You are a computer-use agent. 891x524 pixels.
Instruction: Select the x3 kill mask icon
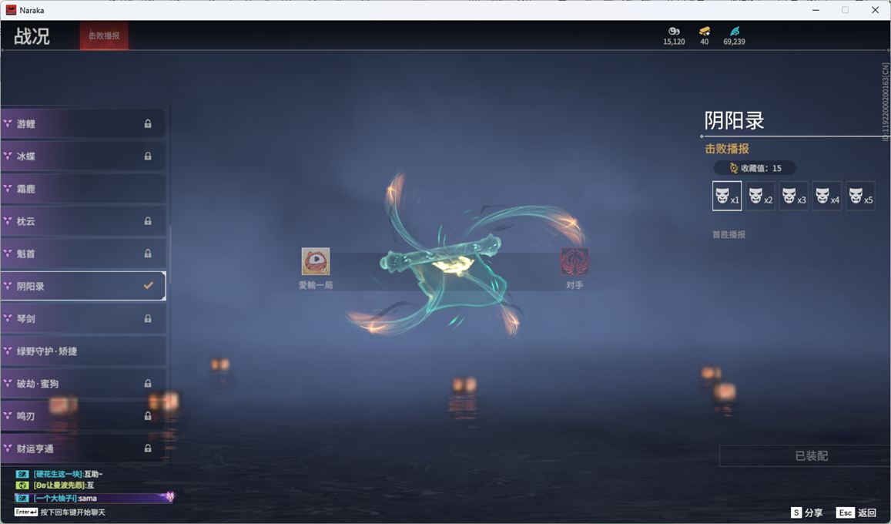pos(793,196)
